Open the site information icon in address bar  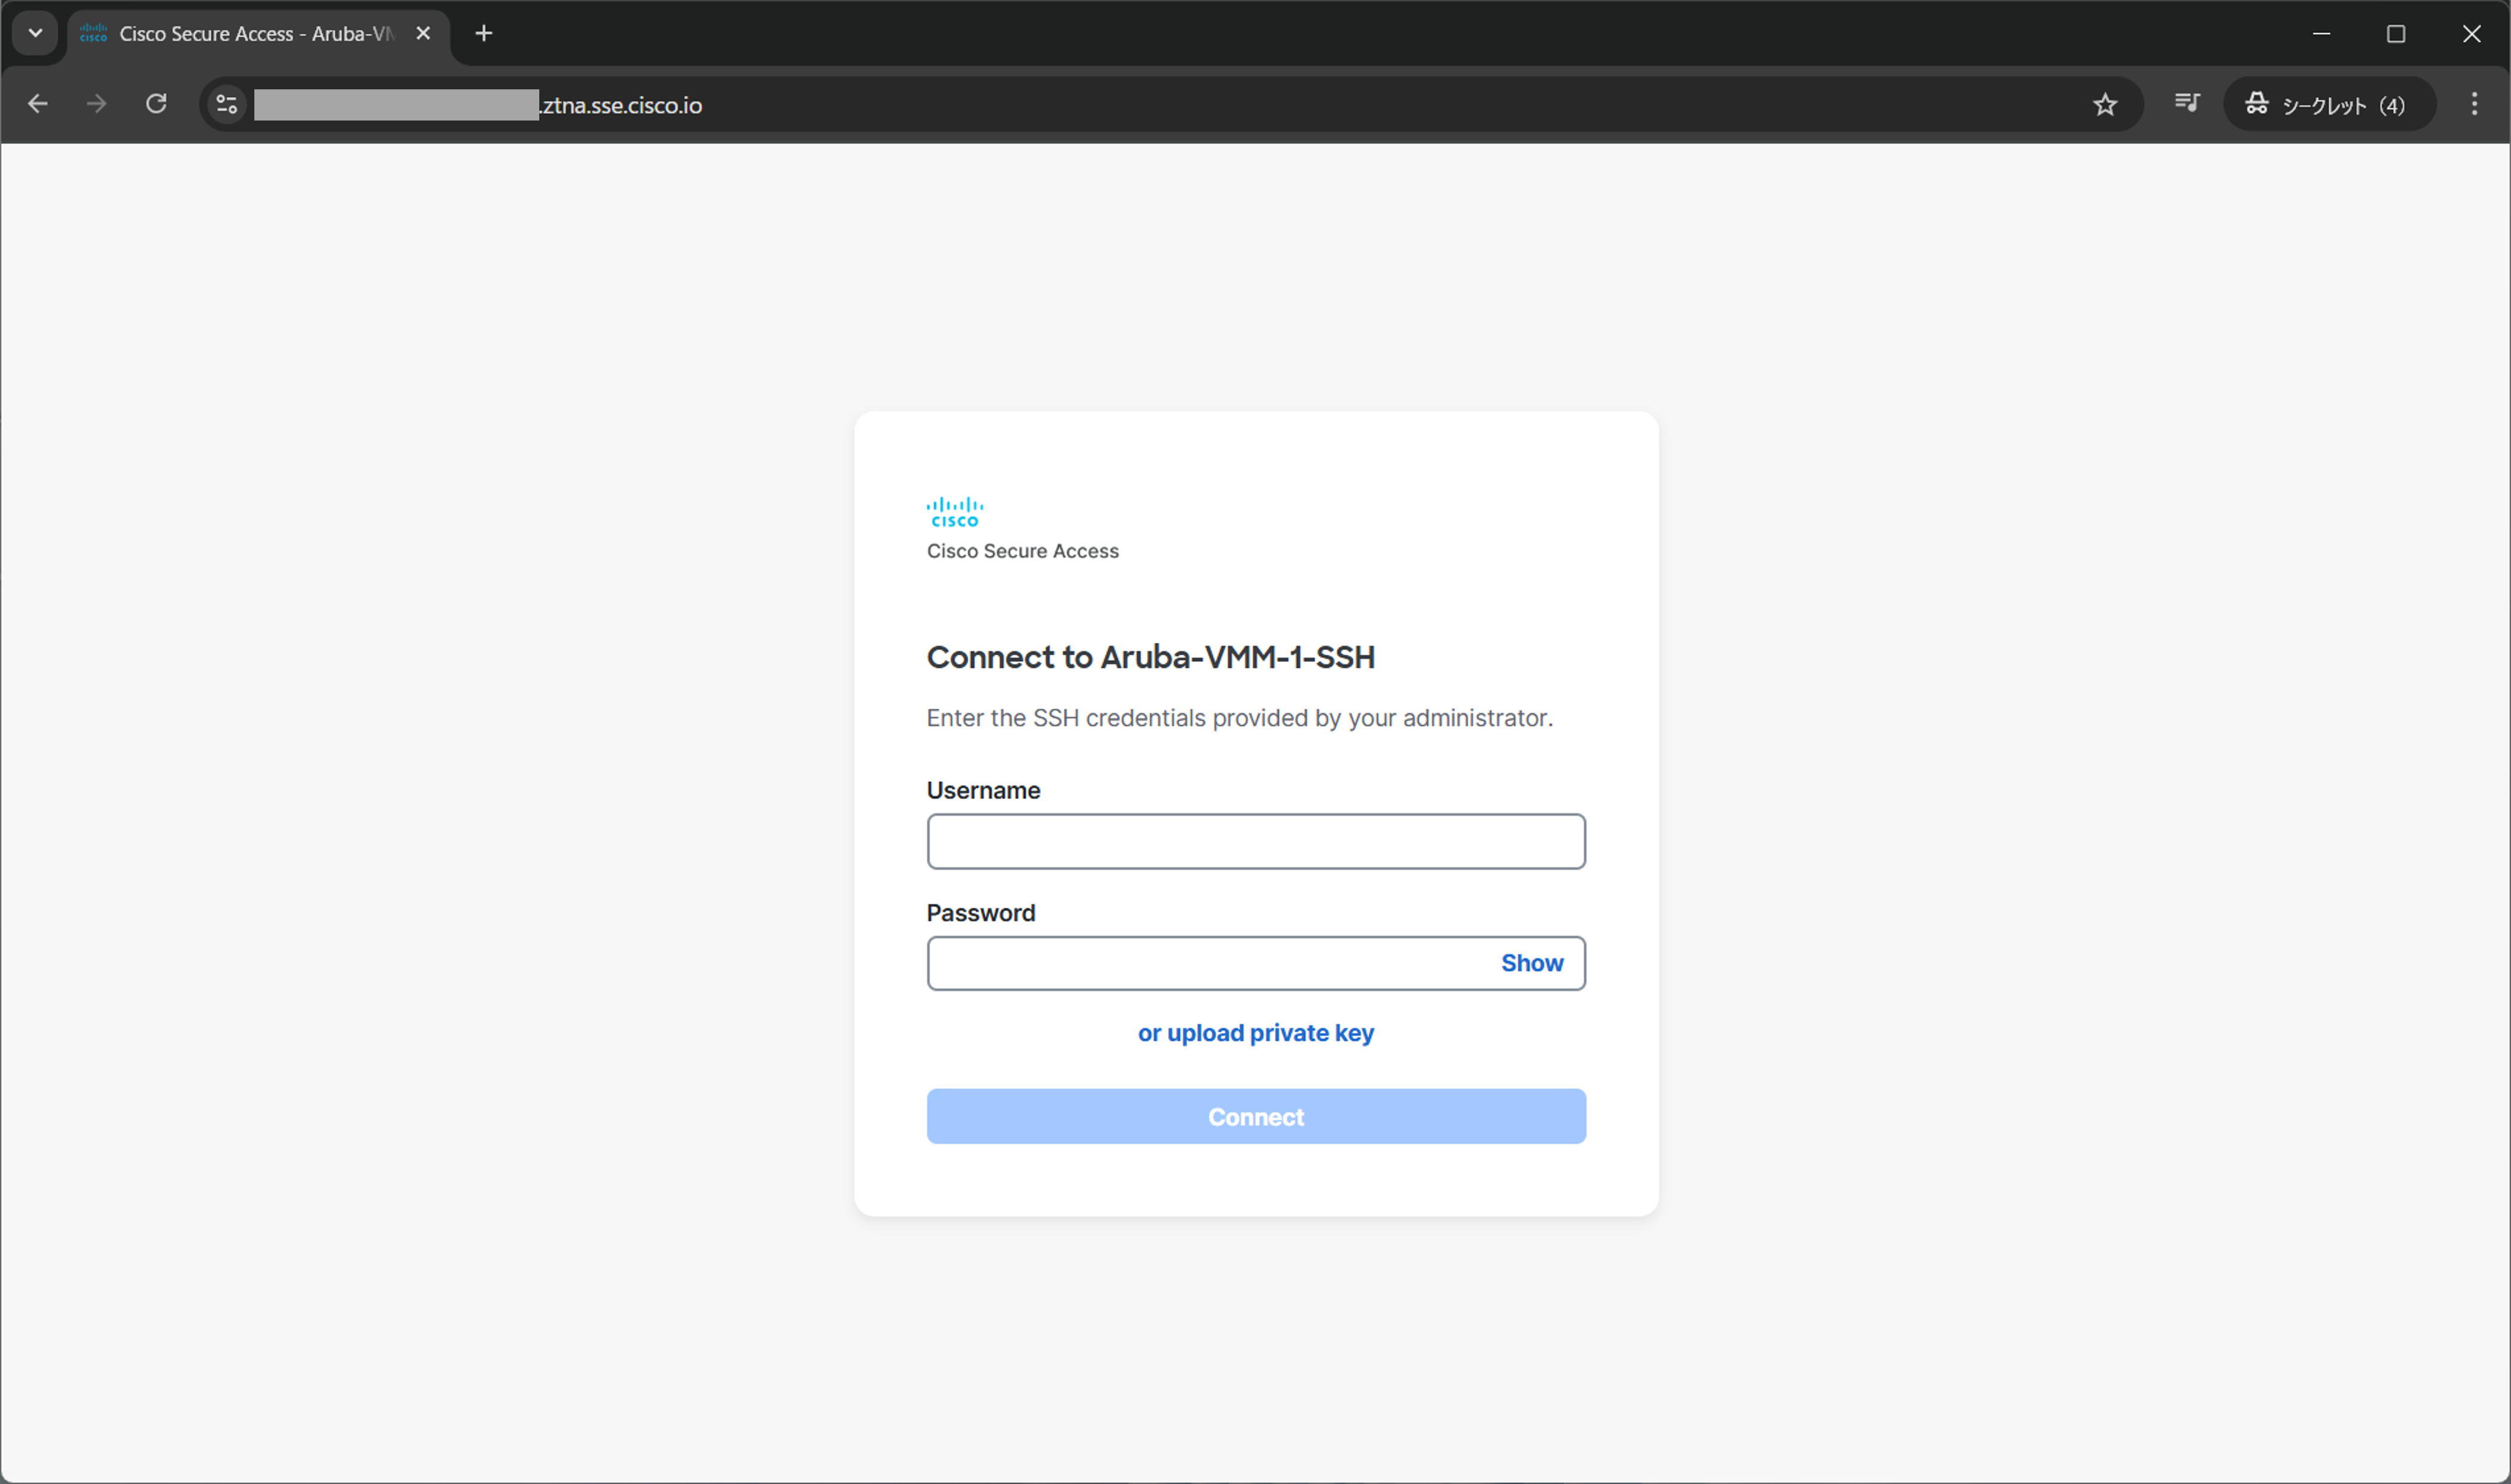pyautogui.click(x=227, y=104)
